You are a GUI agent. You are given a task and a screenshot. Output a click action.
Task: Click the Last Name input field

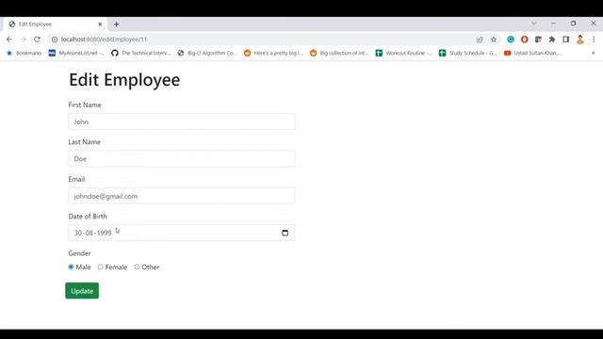click(182, 159)
